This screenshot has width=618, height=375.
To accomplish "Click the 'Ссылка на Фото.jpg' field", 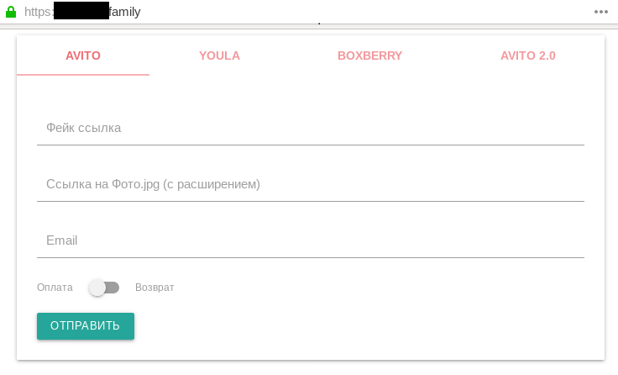I will (310, 184).
